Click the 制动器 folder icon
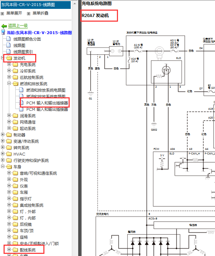Viewport: 215px width, 256px height. pos(9,135)
